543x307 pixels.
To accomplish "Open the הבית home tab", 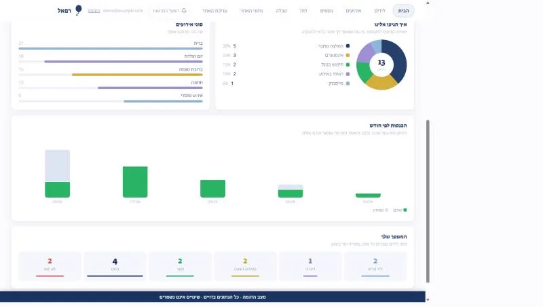I will 403,11.
